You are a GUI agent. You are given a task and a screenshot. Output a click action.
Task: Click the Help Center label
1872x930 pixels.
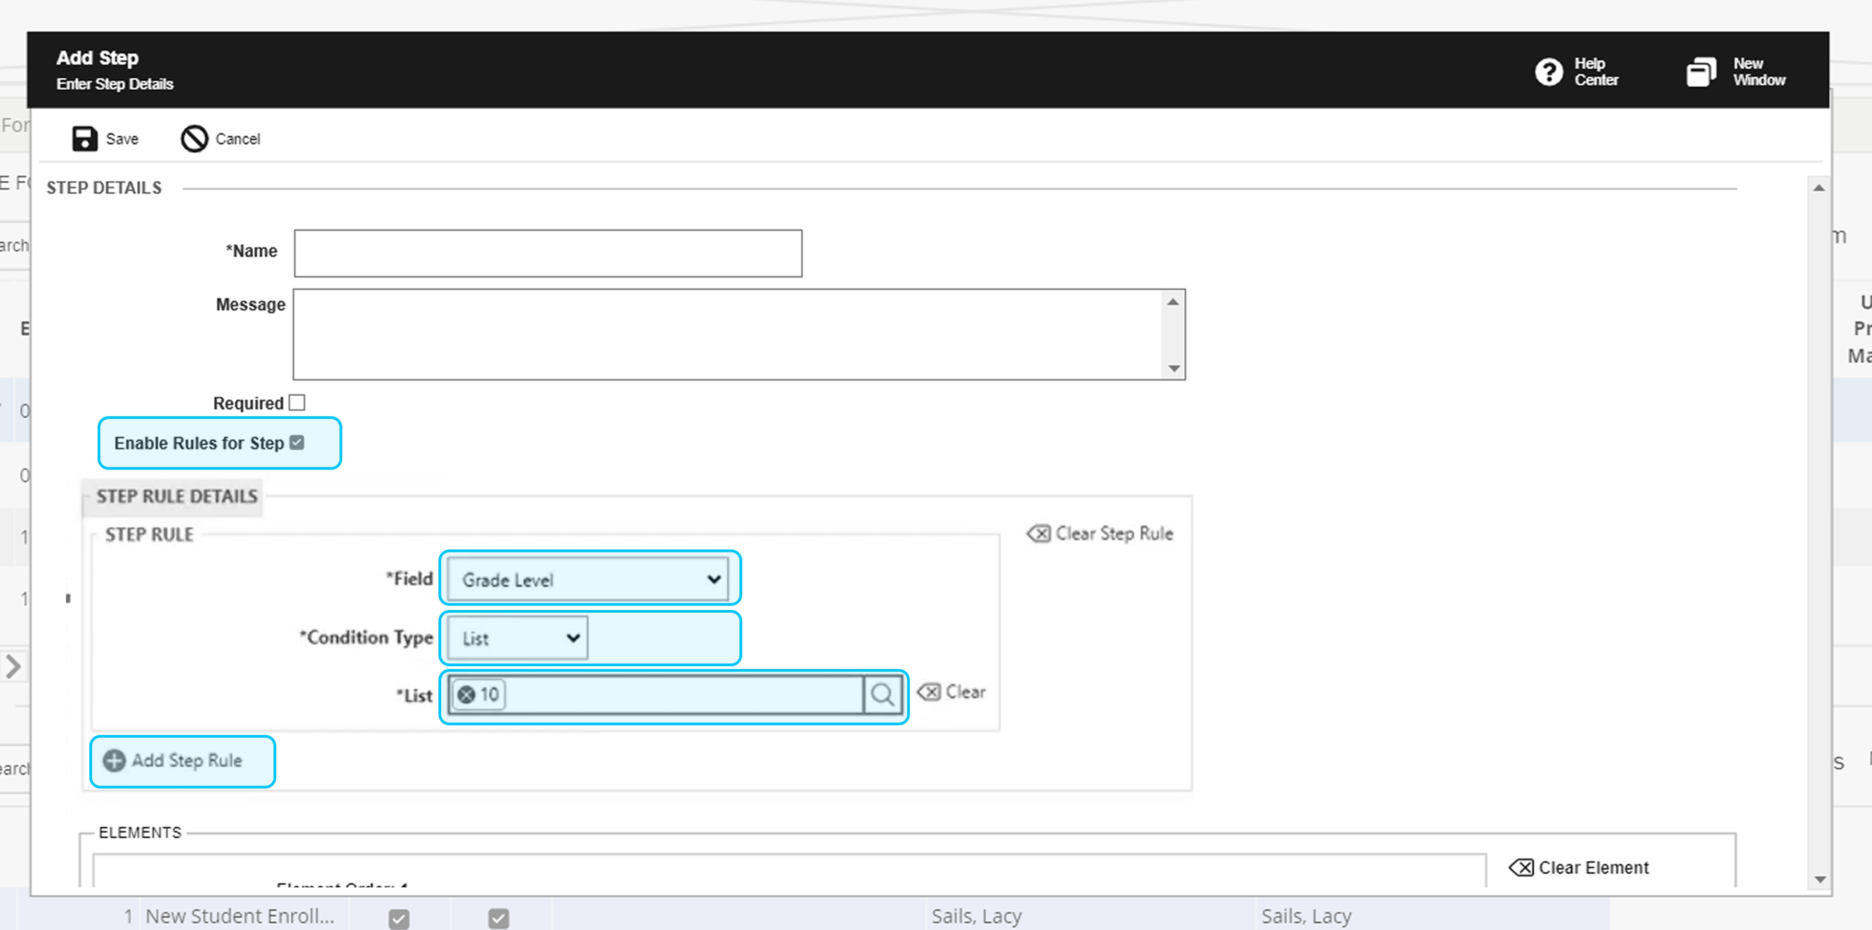(x=1596, y=72)
